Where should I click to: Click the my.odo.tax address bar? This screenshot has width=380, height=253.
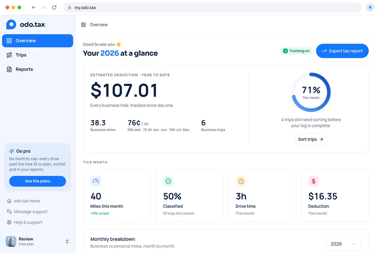[x=212, y=7]
